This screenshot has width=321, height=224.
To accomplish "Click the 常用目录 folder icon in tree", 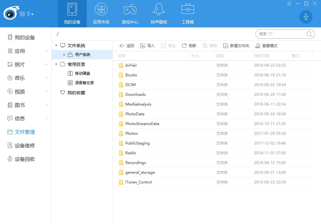I will point(63,64).
